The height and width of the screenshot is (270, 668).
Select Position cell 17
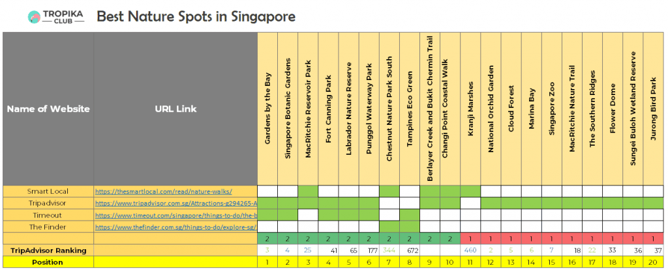click(592, 262)
